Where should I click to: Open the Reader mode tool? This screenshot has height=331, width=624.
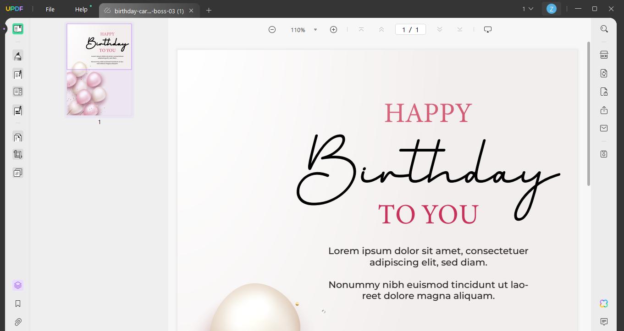click(x=18, y=29)
